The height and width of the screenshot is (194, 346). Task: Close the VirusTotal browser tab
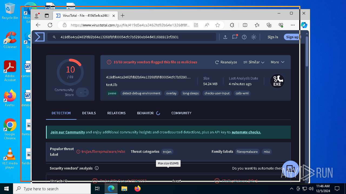(114, 16)
